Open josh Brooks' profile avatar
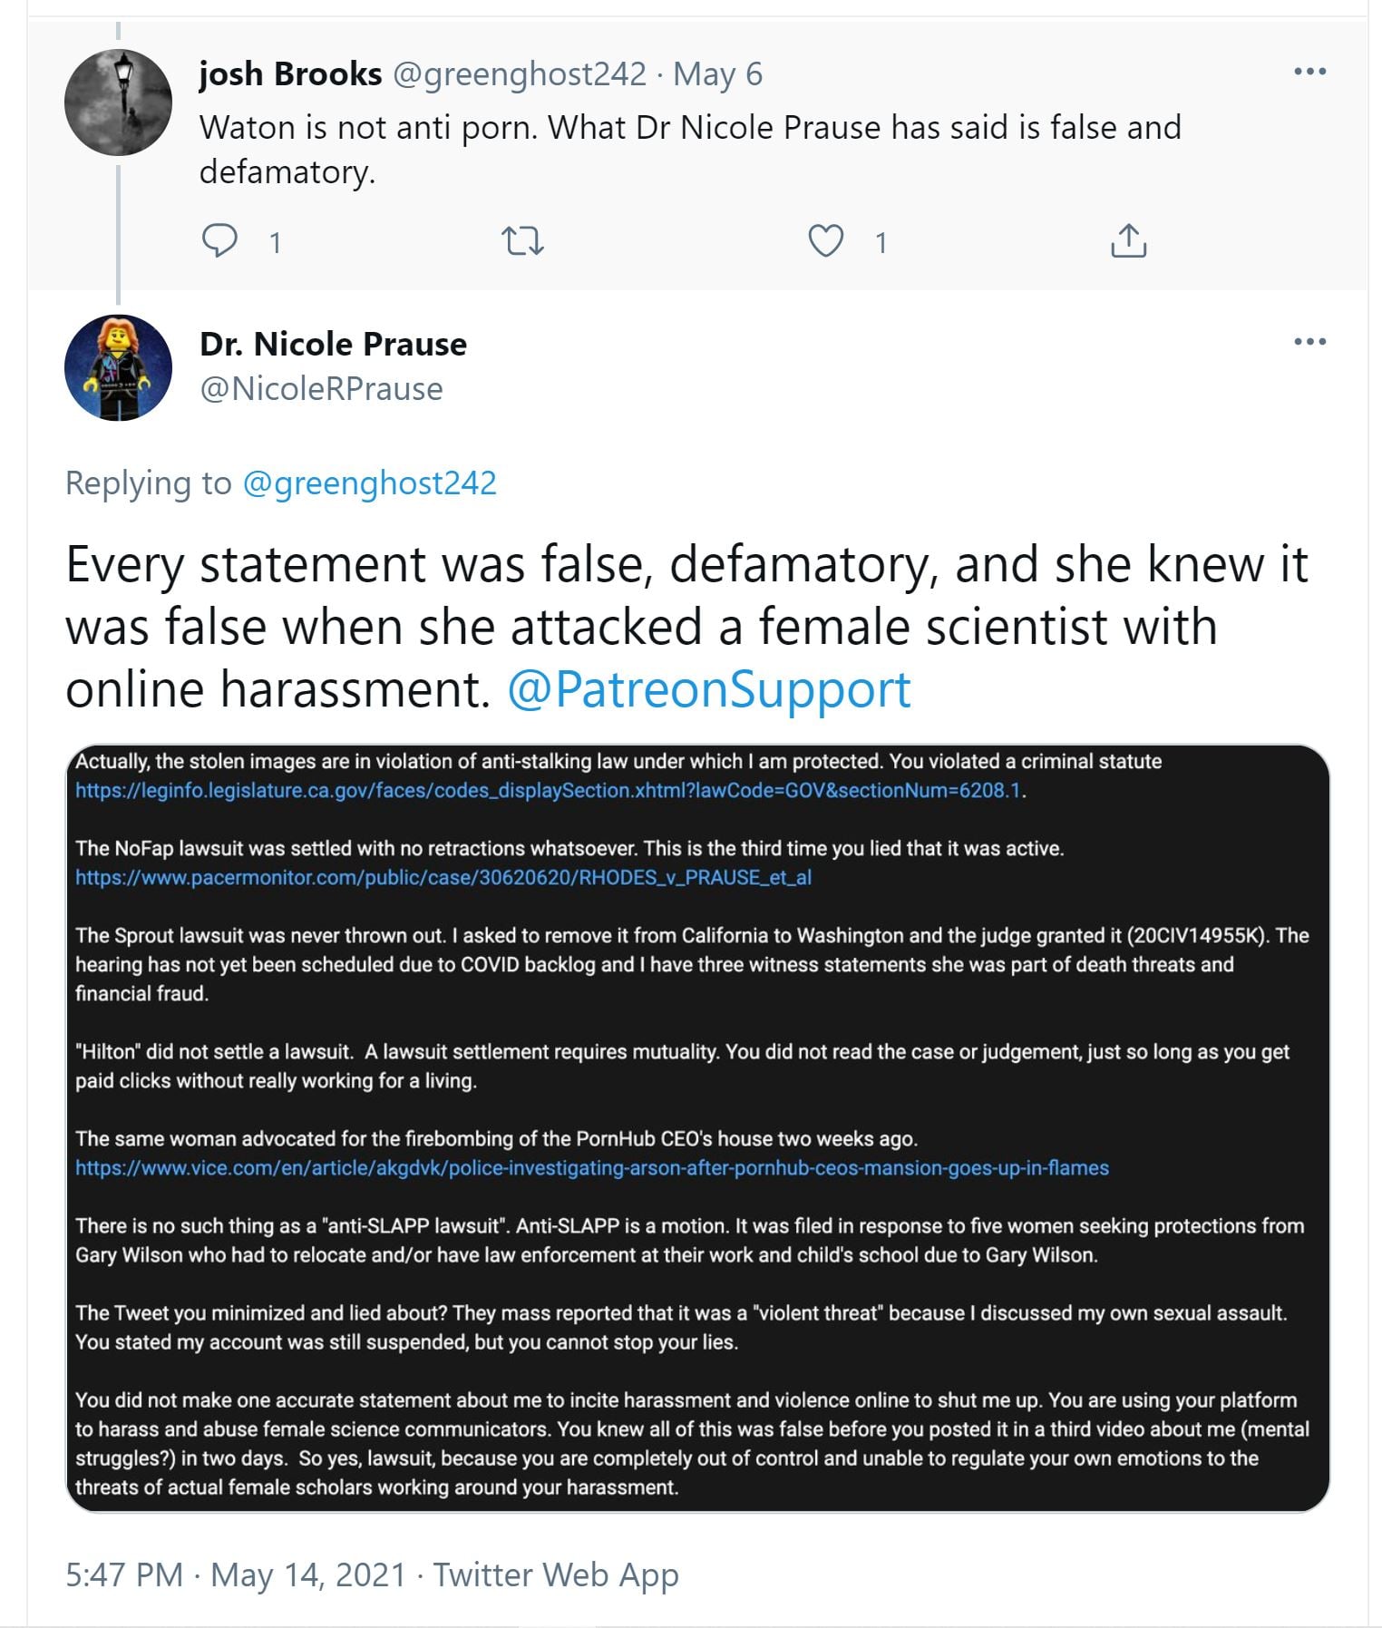The height and width of the screenshot is (1628, 1382). pos(118,102)
